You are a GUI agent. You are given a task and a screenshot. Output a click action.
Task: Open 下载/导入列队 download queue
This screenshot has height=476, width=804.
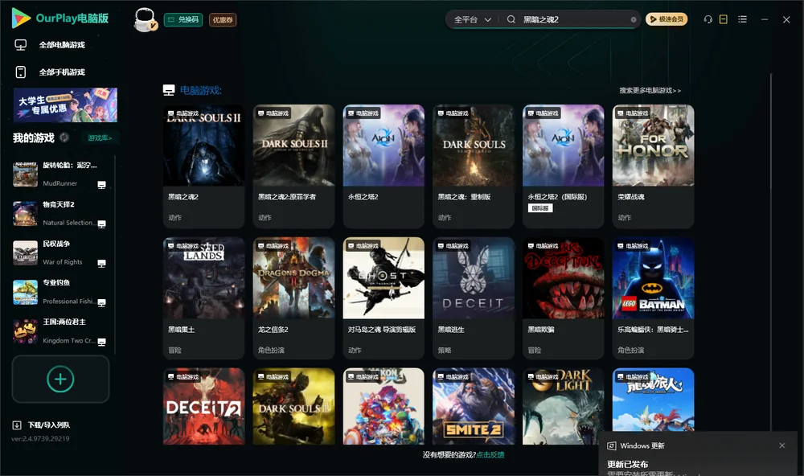(42, 425)
